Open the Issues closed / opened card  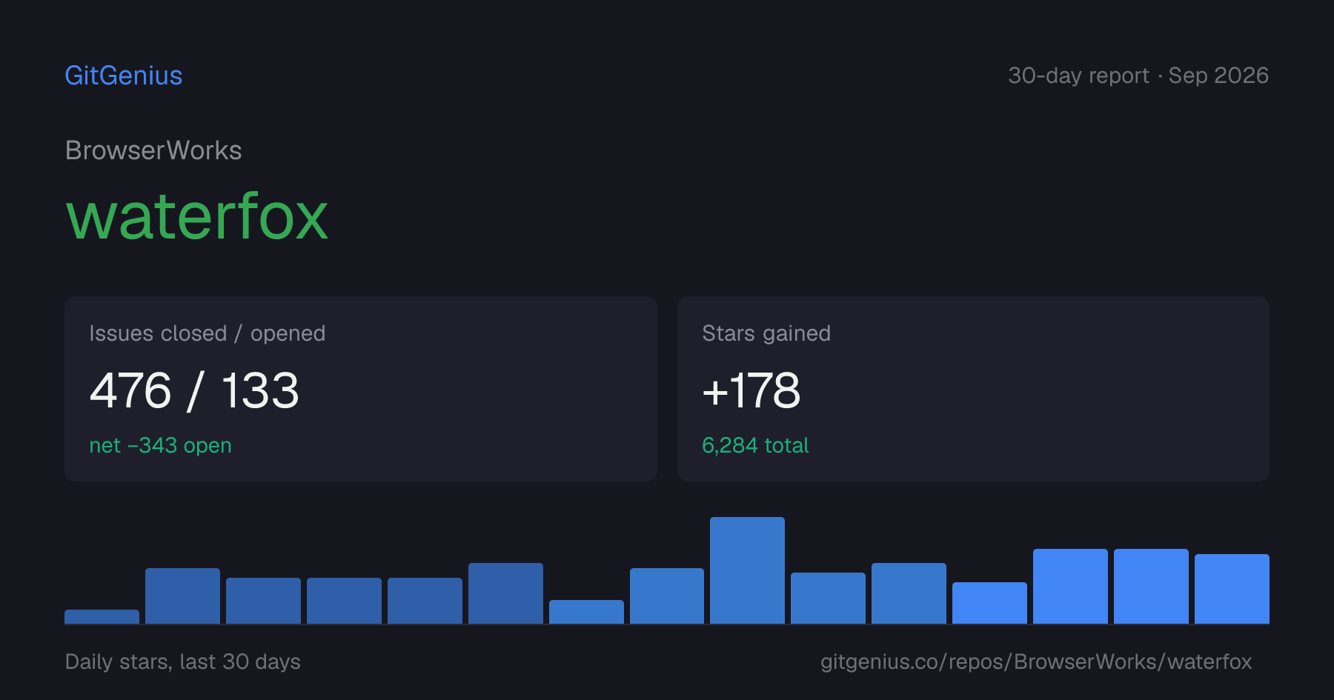pyautogui.click(x=361, y=389)
